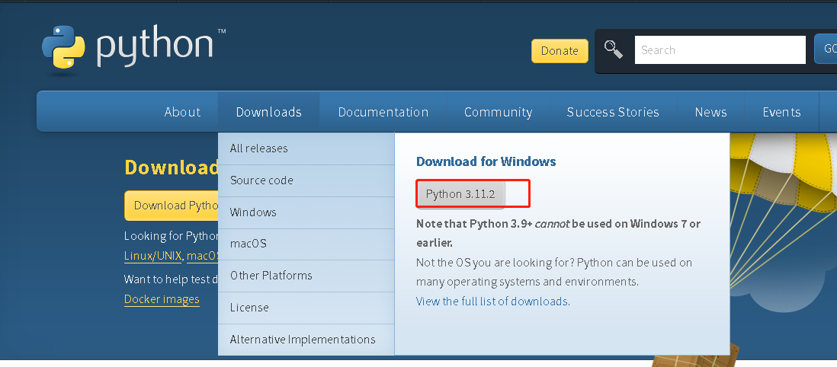Open the About menu
837x367 pixels.
[x=182, y=112]
